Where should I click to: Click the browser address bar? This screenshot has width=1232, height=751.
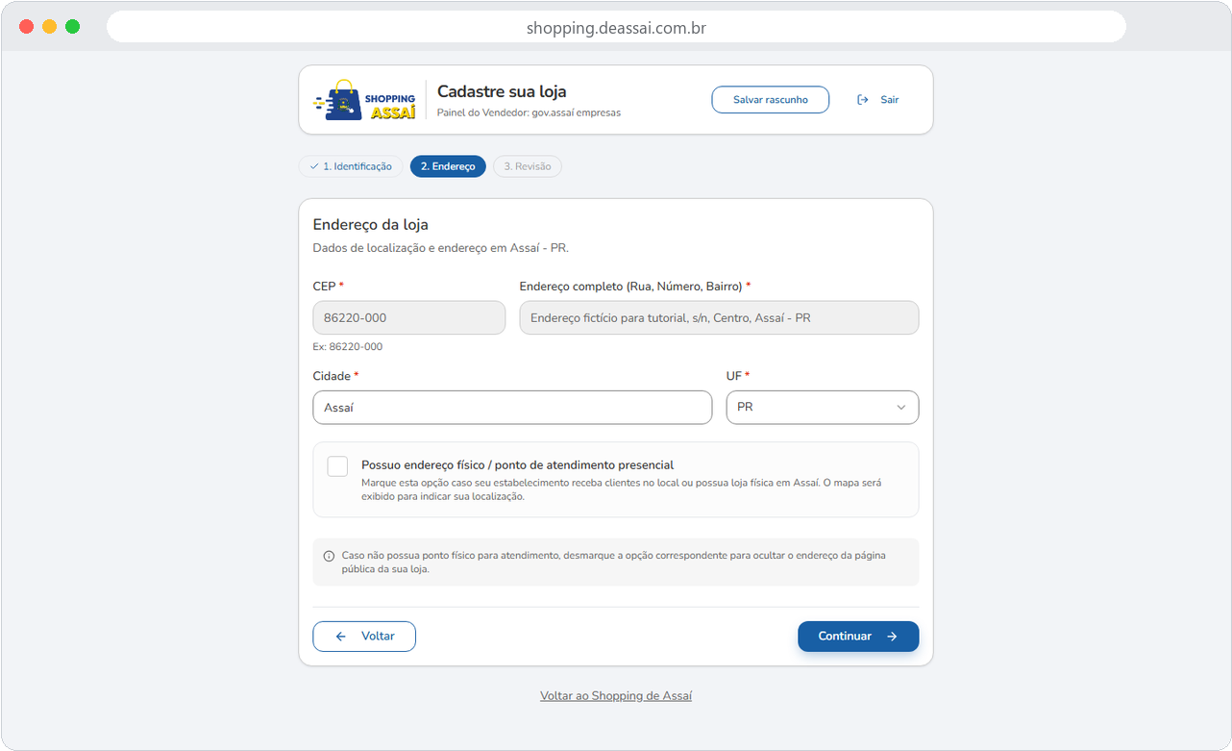[x=616, y=27]
